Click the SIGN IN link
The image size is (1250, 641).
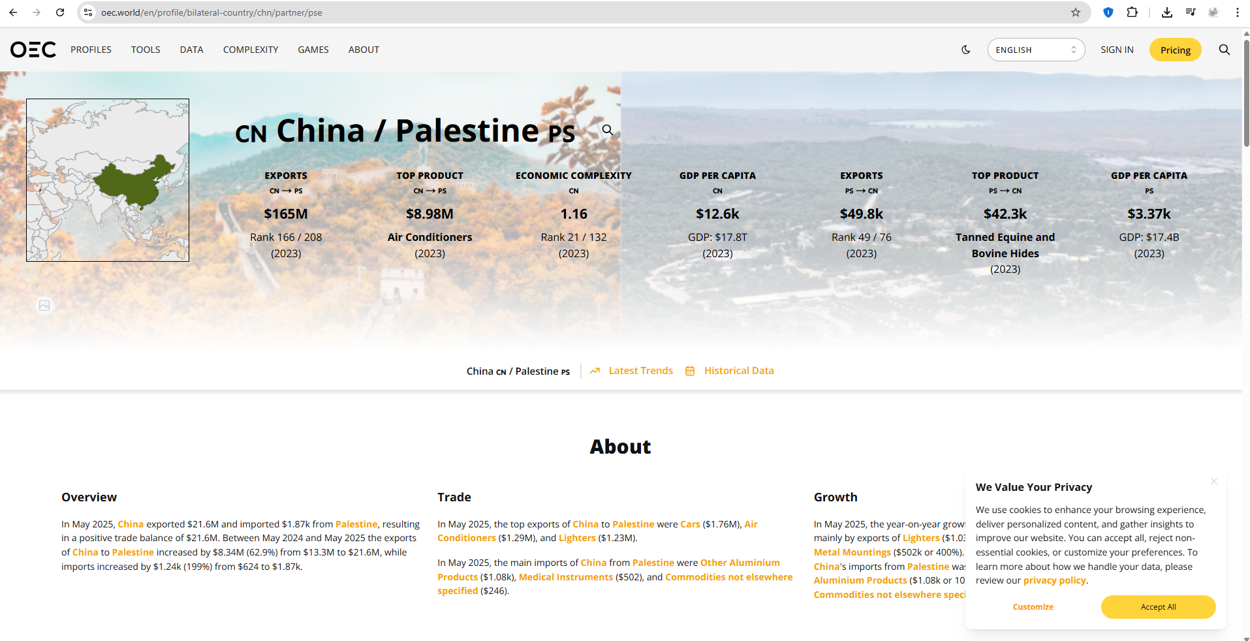(x=1117, y=50)
